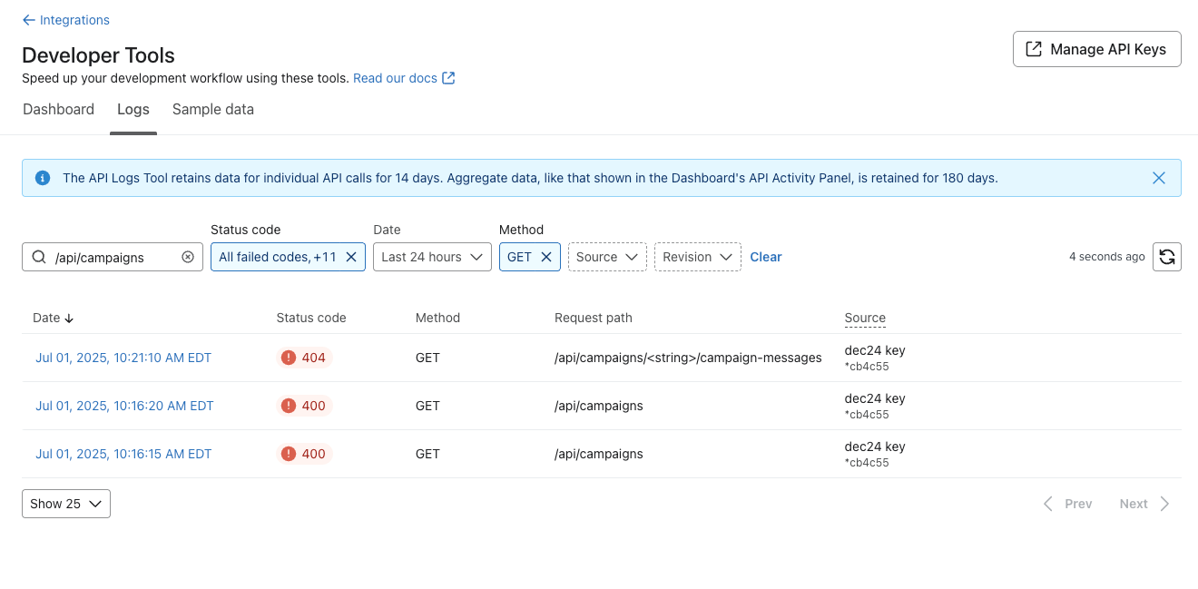Screen dimensions: 1198x589
Task: Select the Logs tab
Action: click(x=133, y=109)
